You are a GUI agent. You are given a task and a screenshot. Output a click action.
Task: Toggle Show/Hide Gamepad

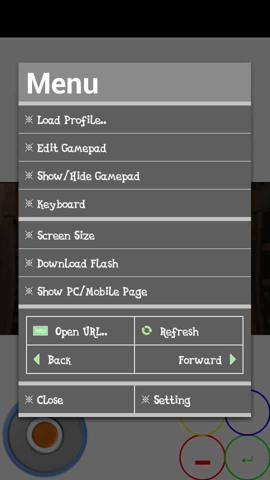click(x=134, y=175)
